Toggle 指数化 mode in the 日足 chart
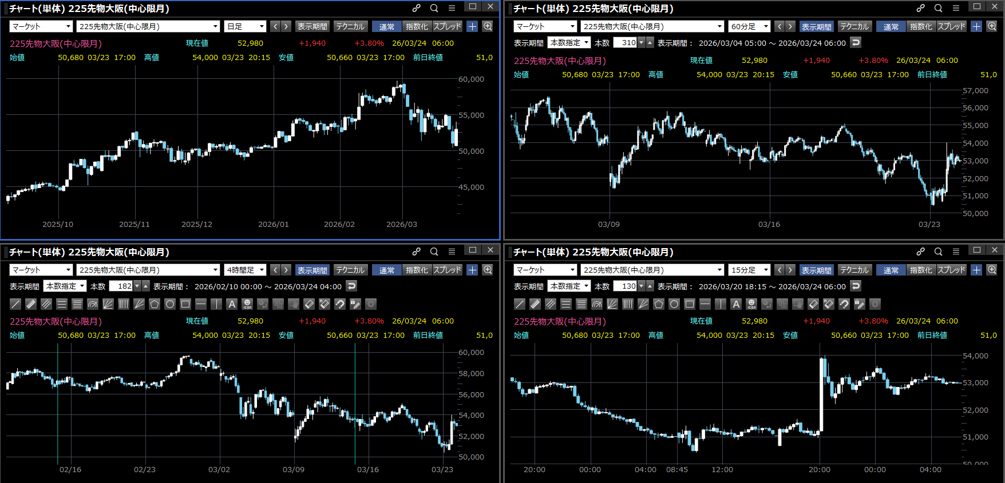 tap(416, 26)
